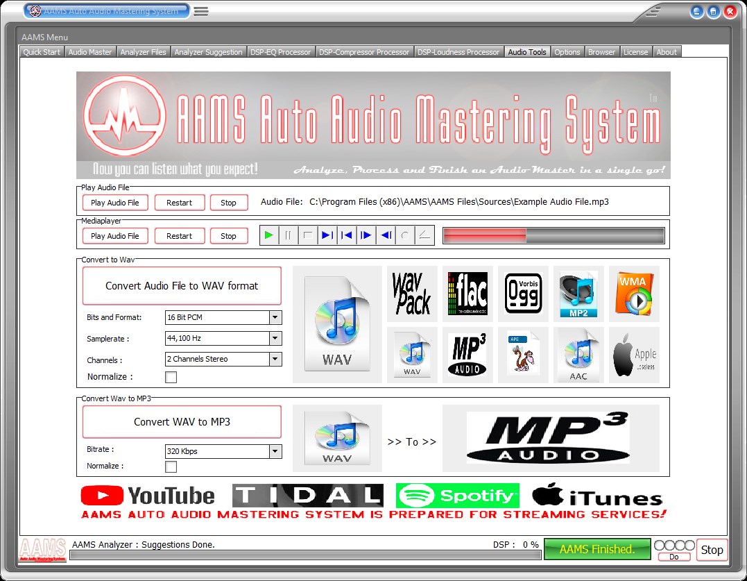Click the MP2 audio format icon
Image resolution: width=747 pixels, height=581 pixels.
578,292
